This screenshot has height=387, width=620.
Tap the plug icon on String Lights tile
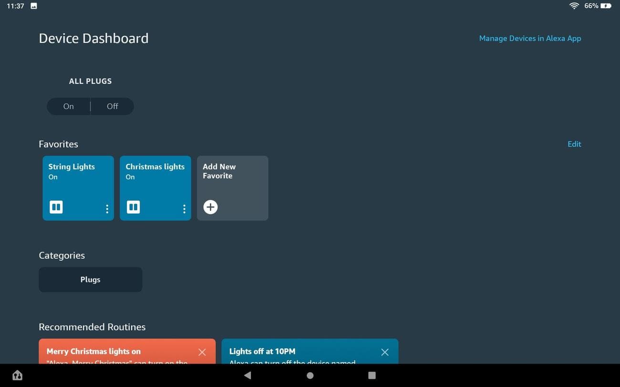pyautogui.click(x=56, y=207)
